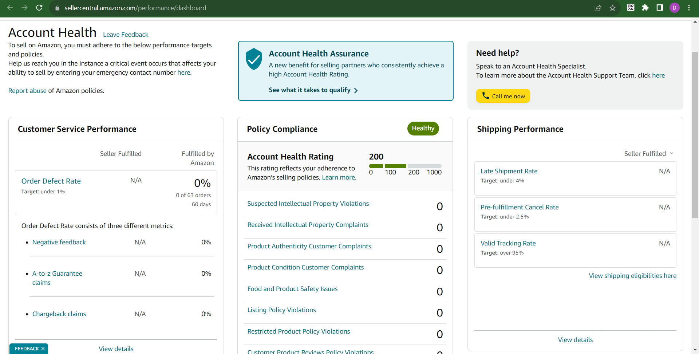Screen dimensions: 699x354
Task: Click the Call me now button
Action: click(x=503, y=96)
